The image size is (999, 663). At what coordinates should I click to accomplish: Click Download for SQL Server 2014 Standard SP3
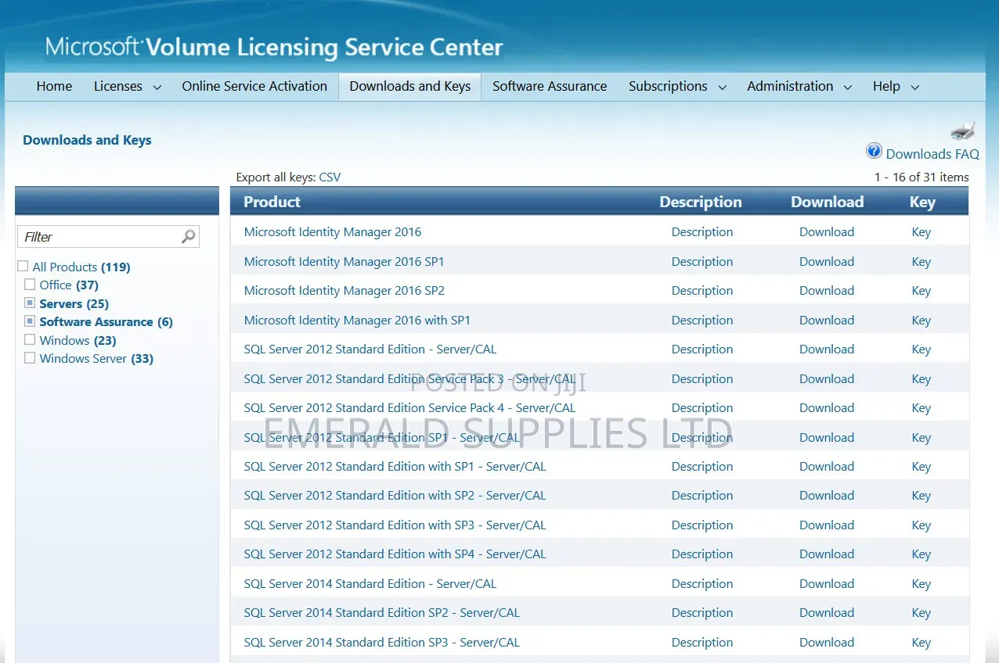click(827, 642)
